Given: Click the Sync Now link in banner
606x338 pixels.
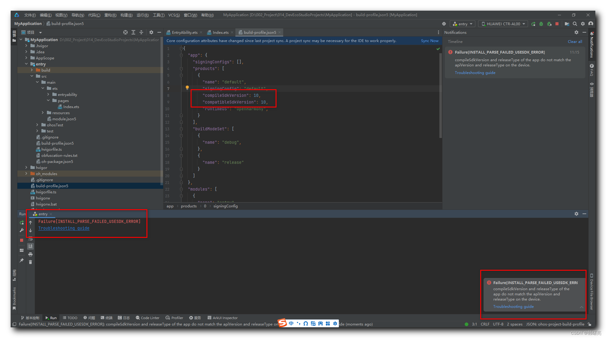Looking at the screenshot, I should point(429,40).
